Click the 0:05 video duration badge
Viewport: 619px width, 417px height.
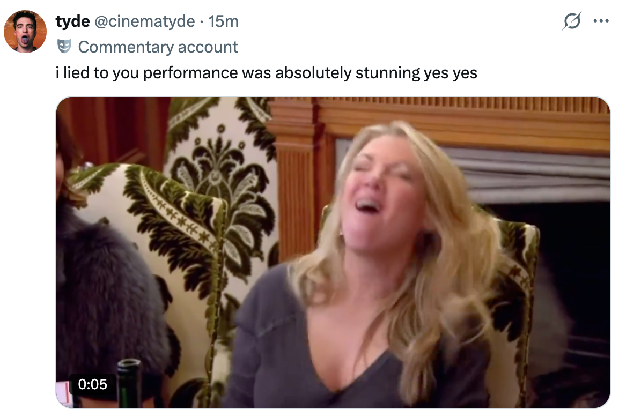tap(92, 384)
